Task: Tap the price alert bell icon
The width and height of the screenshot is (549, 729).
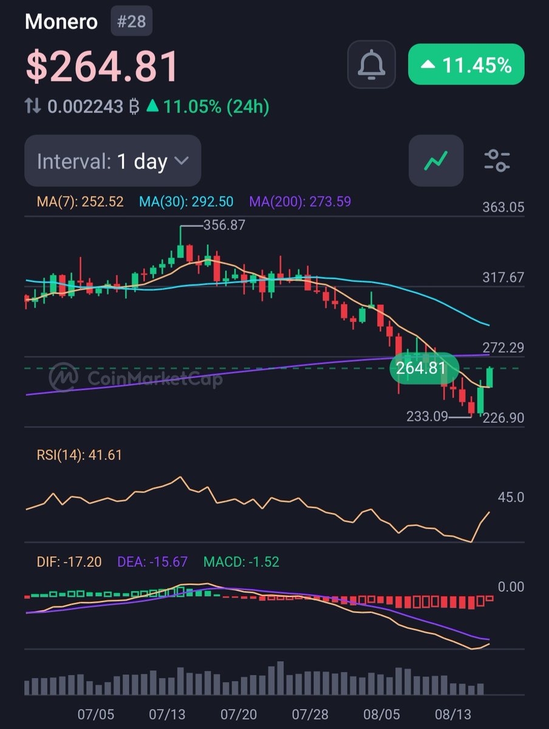Action: [x=371, y=64]
